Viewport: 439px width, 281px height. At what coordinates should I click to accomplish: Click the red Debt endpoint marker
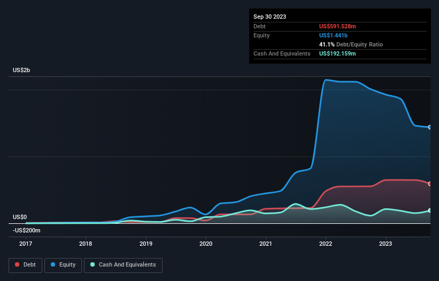[x=430, y=184]
